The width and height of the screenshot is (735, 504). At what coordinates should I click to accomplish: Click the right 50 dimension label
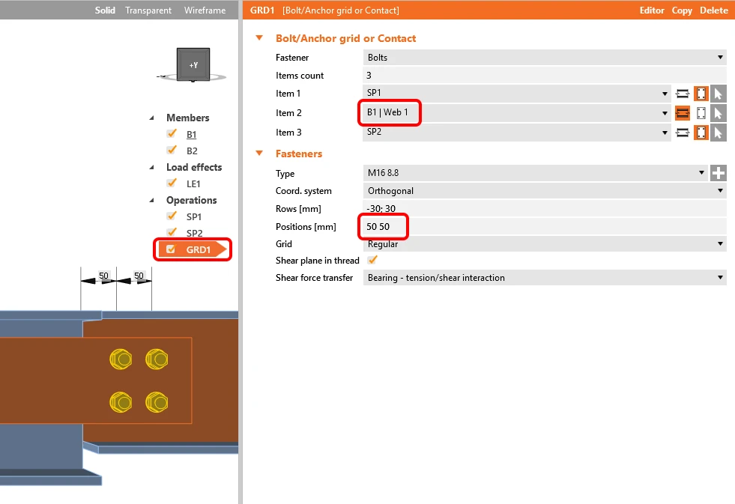click(x=139, y=276)
